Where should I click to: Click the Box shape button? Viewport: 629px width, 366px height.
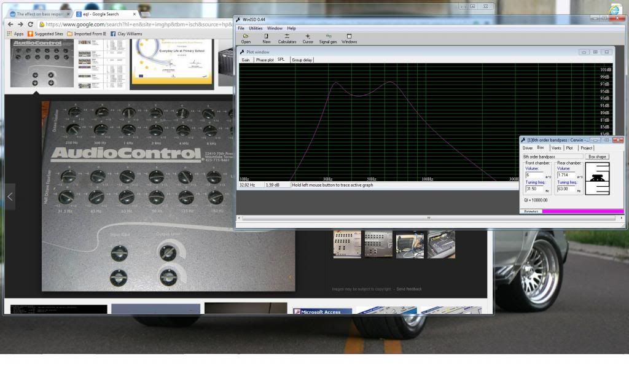click(597, 157)
